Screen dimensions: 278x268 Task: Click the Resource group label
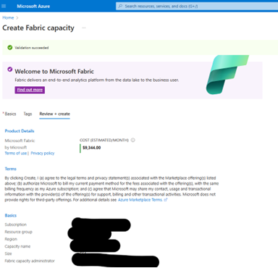(18, 232)
